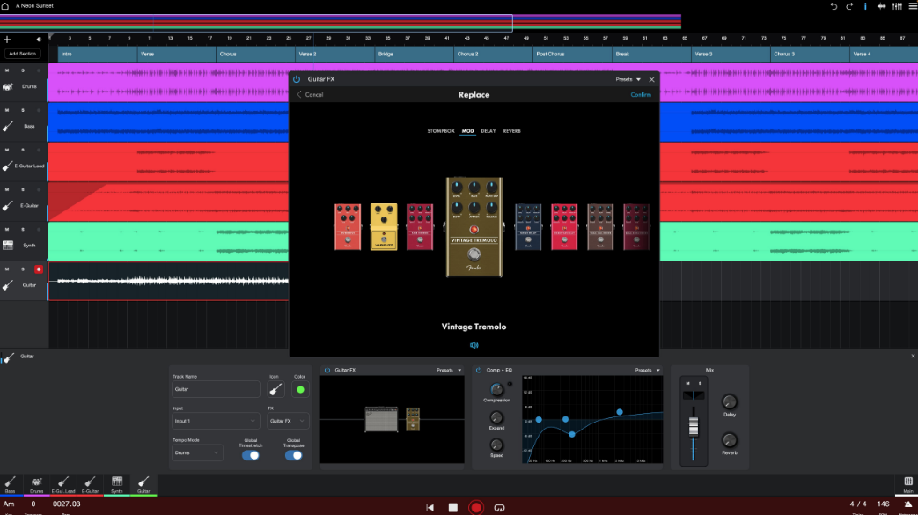Return to start with the rewind icon
The height and width of the screenshot is (515, 918).
pos(430,507)
